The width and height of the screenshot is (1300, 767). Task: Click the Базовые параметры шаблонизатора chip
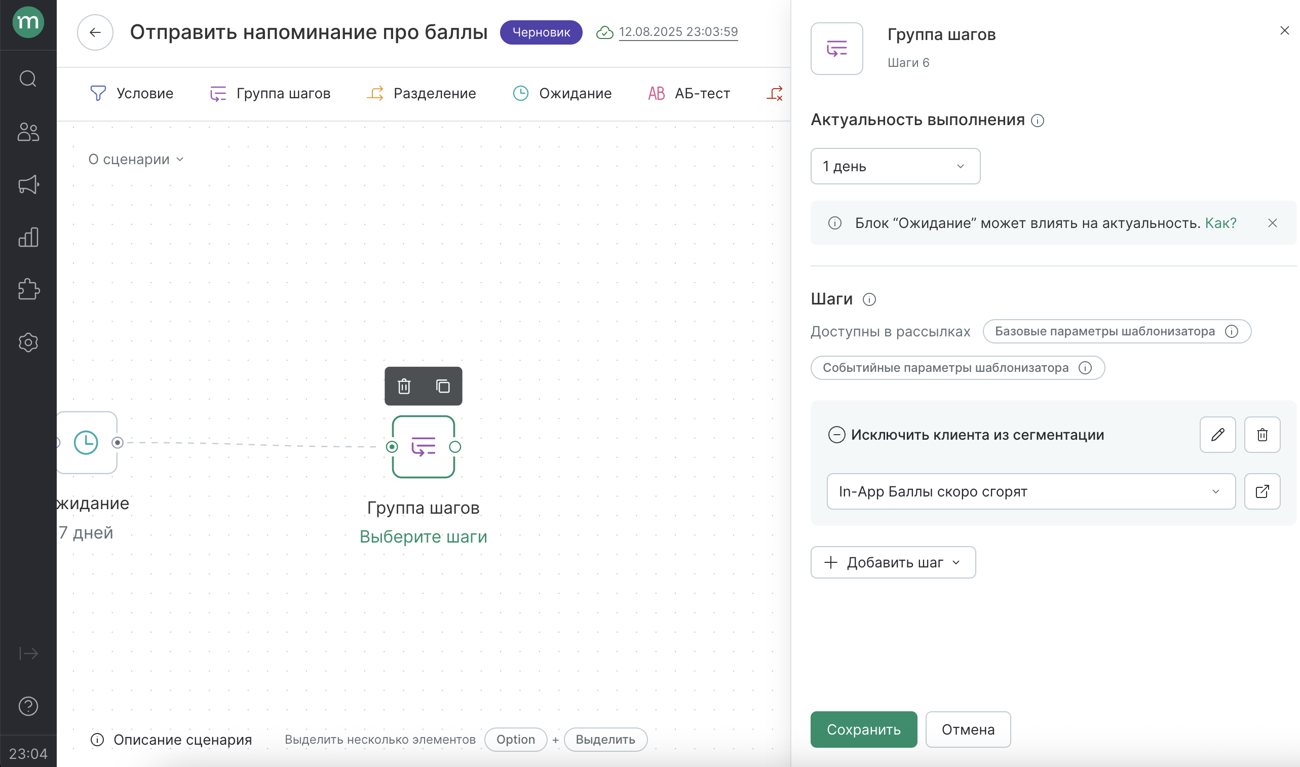pyautogui.click(x=1116, y=331)
